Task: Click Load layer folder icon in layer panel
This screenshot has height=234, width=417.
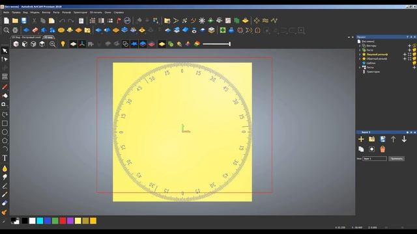Action: (372, 139)
